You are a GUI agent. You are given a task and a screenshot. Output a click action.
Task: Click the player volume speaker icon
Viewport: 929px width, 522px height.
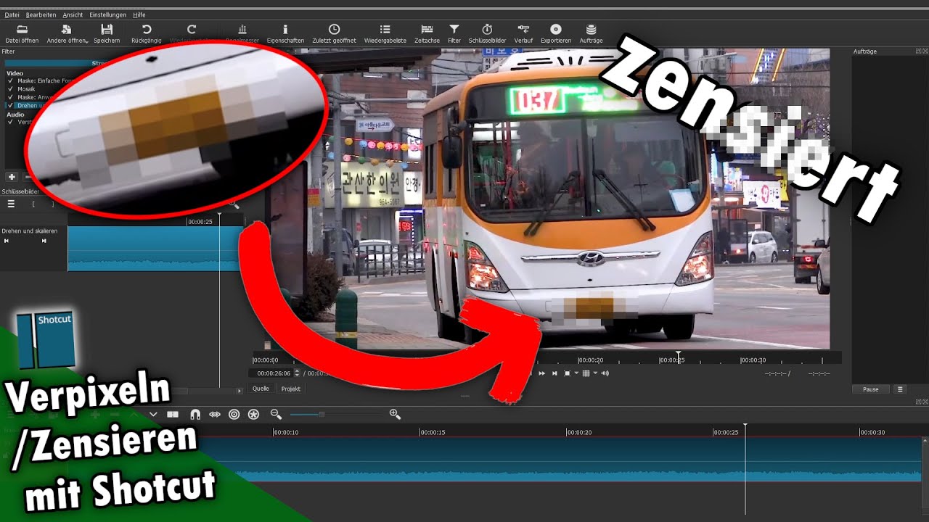pyautogui.click(x=605, y=373)
